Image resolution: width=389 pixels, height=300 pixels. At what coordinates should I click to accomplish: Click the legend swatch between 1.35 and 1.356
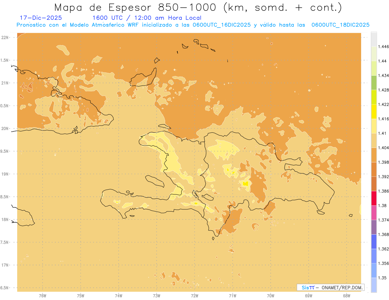coord(374,271)
